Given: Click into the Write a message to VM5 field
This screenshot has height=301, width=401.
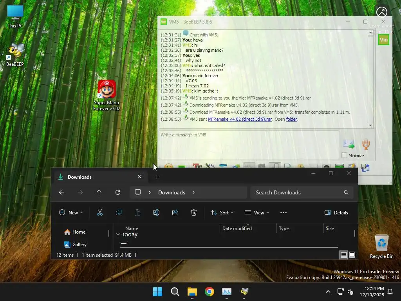Looking at the screenshot, I should 249,144.
